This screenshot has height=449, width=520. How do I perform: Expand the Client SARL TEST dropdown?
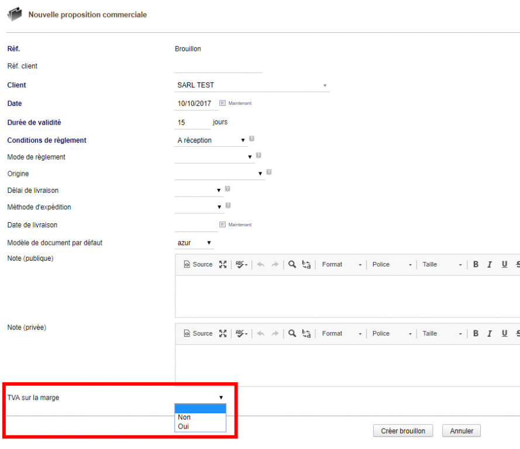click(x=325, y=85)
